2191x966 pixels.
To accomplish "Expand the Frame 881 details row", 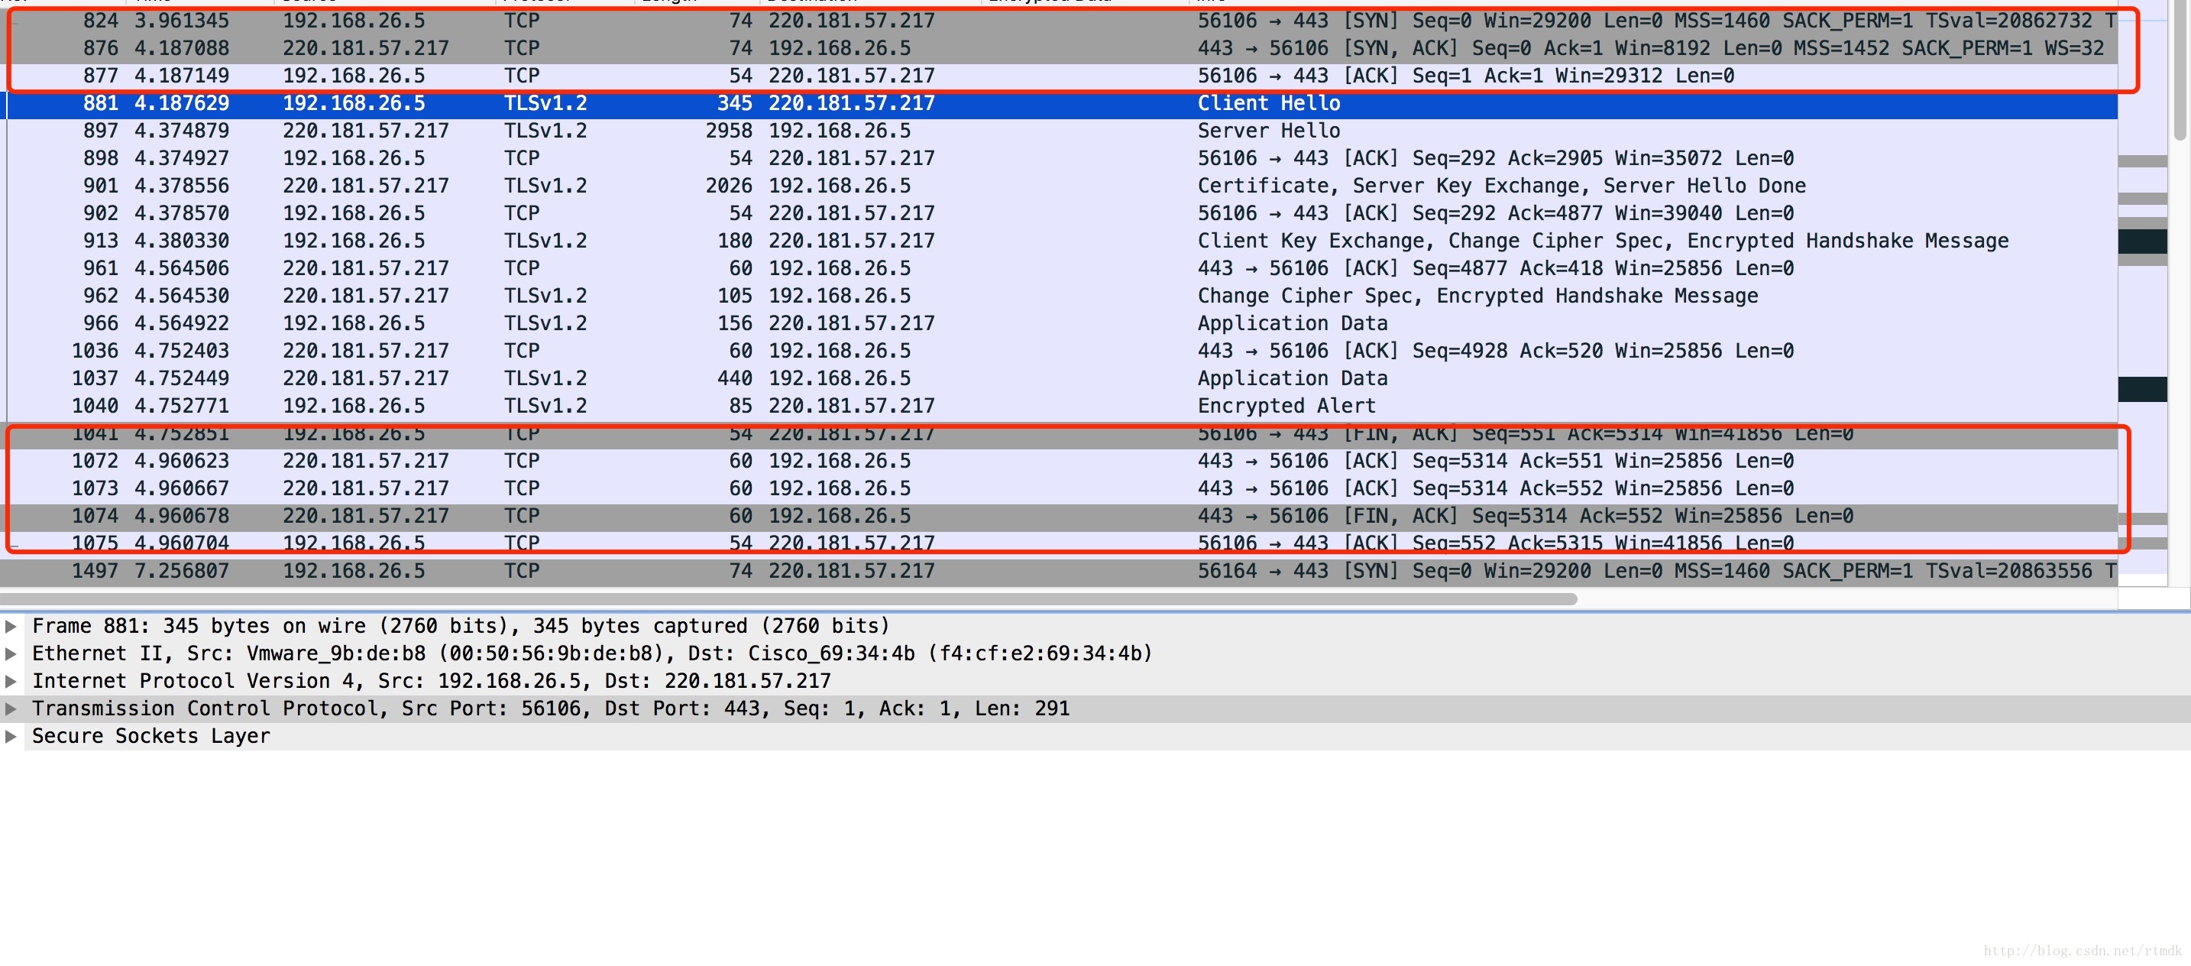I will point(11,627).
